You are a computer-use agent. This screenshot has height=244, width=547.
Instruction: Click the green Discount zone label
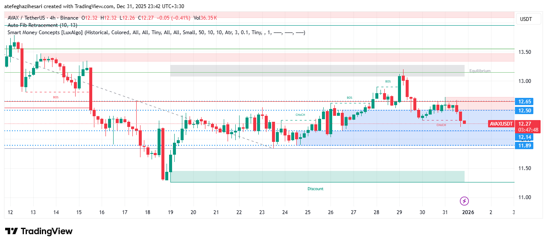click(x=316, y=189)
